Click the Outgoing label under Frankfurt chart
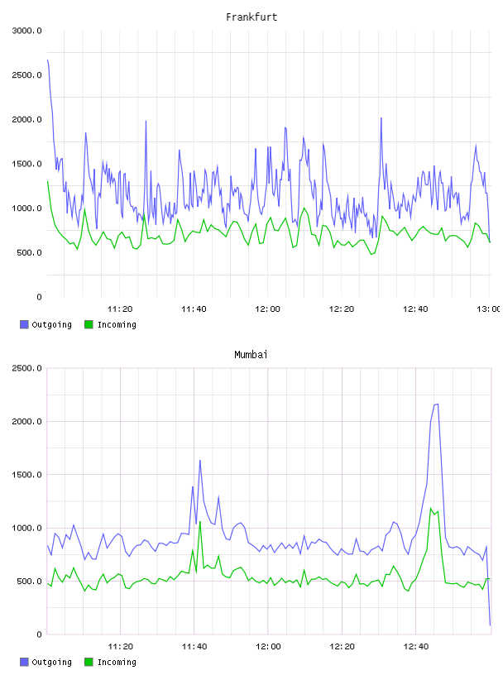Screen dimensions: 503x675 tap(52, 324)
